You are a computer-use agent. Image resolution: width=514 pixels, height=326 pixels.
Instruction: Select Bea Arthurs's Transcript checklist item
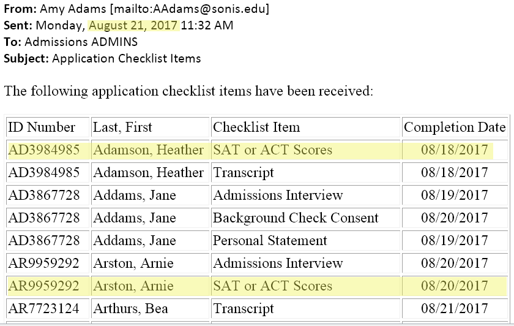pos(244,309)
